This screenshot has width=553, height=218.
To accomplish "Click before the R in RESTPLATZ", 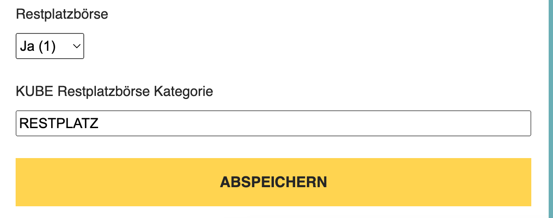I will click(x=20, y=124).
